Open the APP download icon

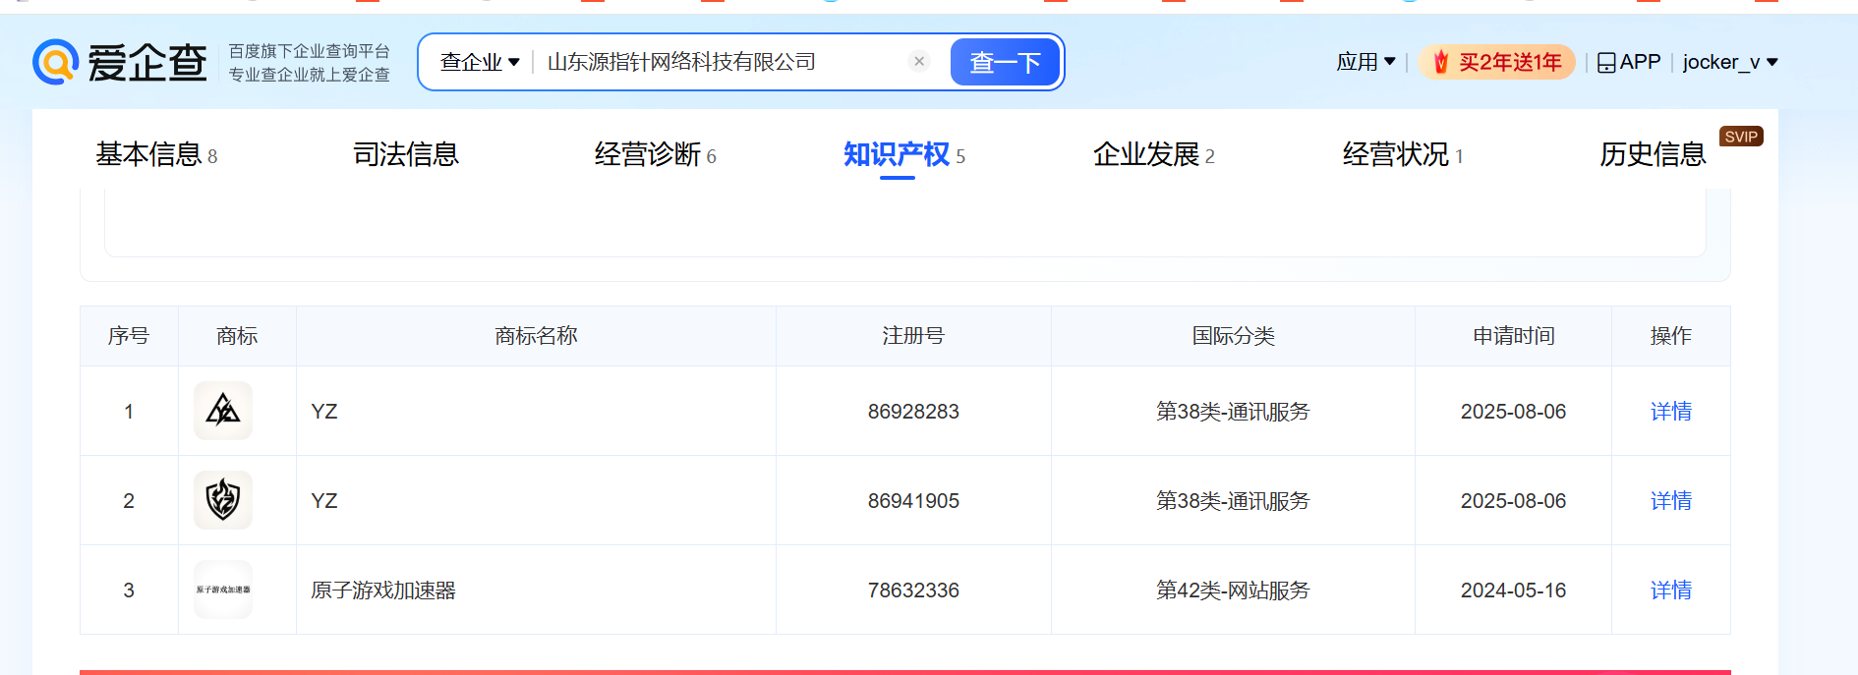[x=1606, y=63]
